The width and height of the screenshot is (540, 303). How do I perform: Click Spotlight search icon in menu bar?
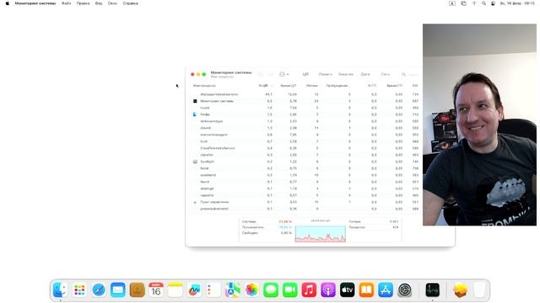483,3
